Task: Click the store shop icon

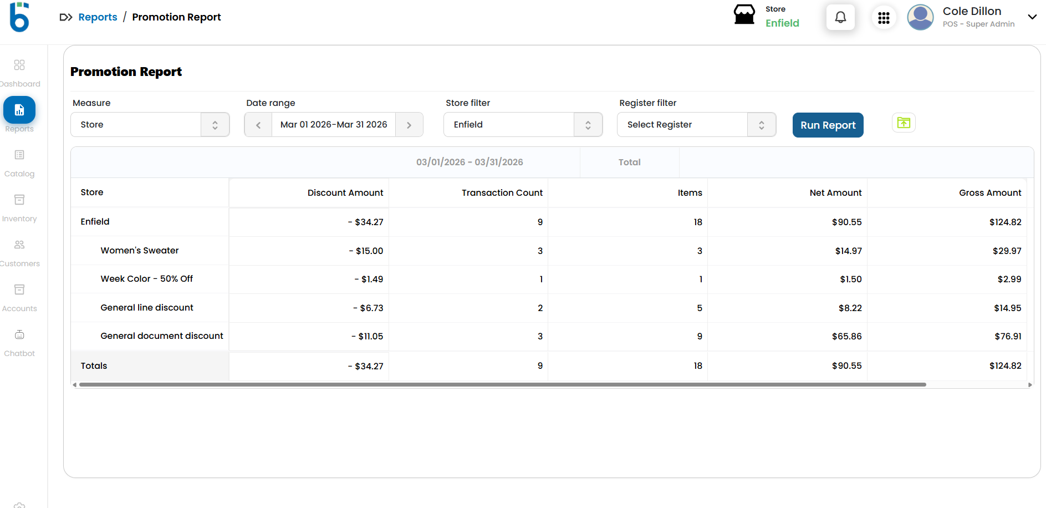Action: (744, 15)
